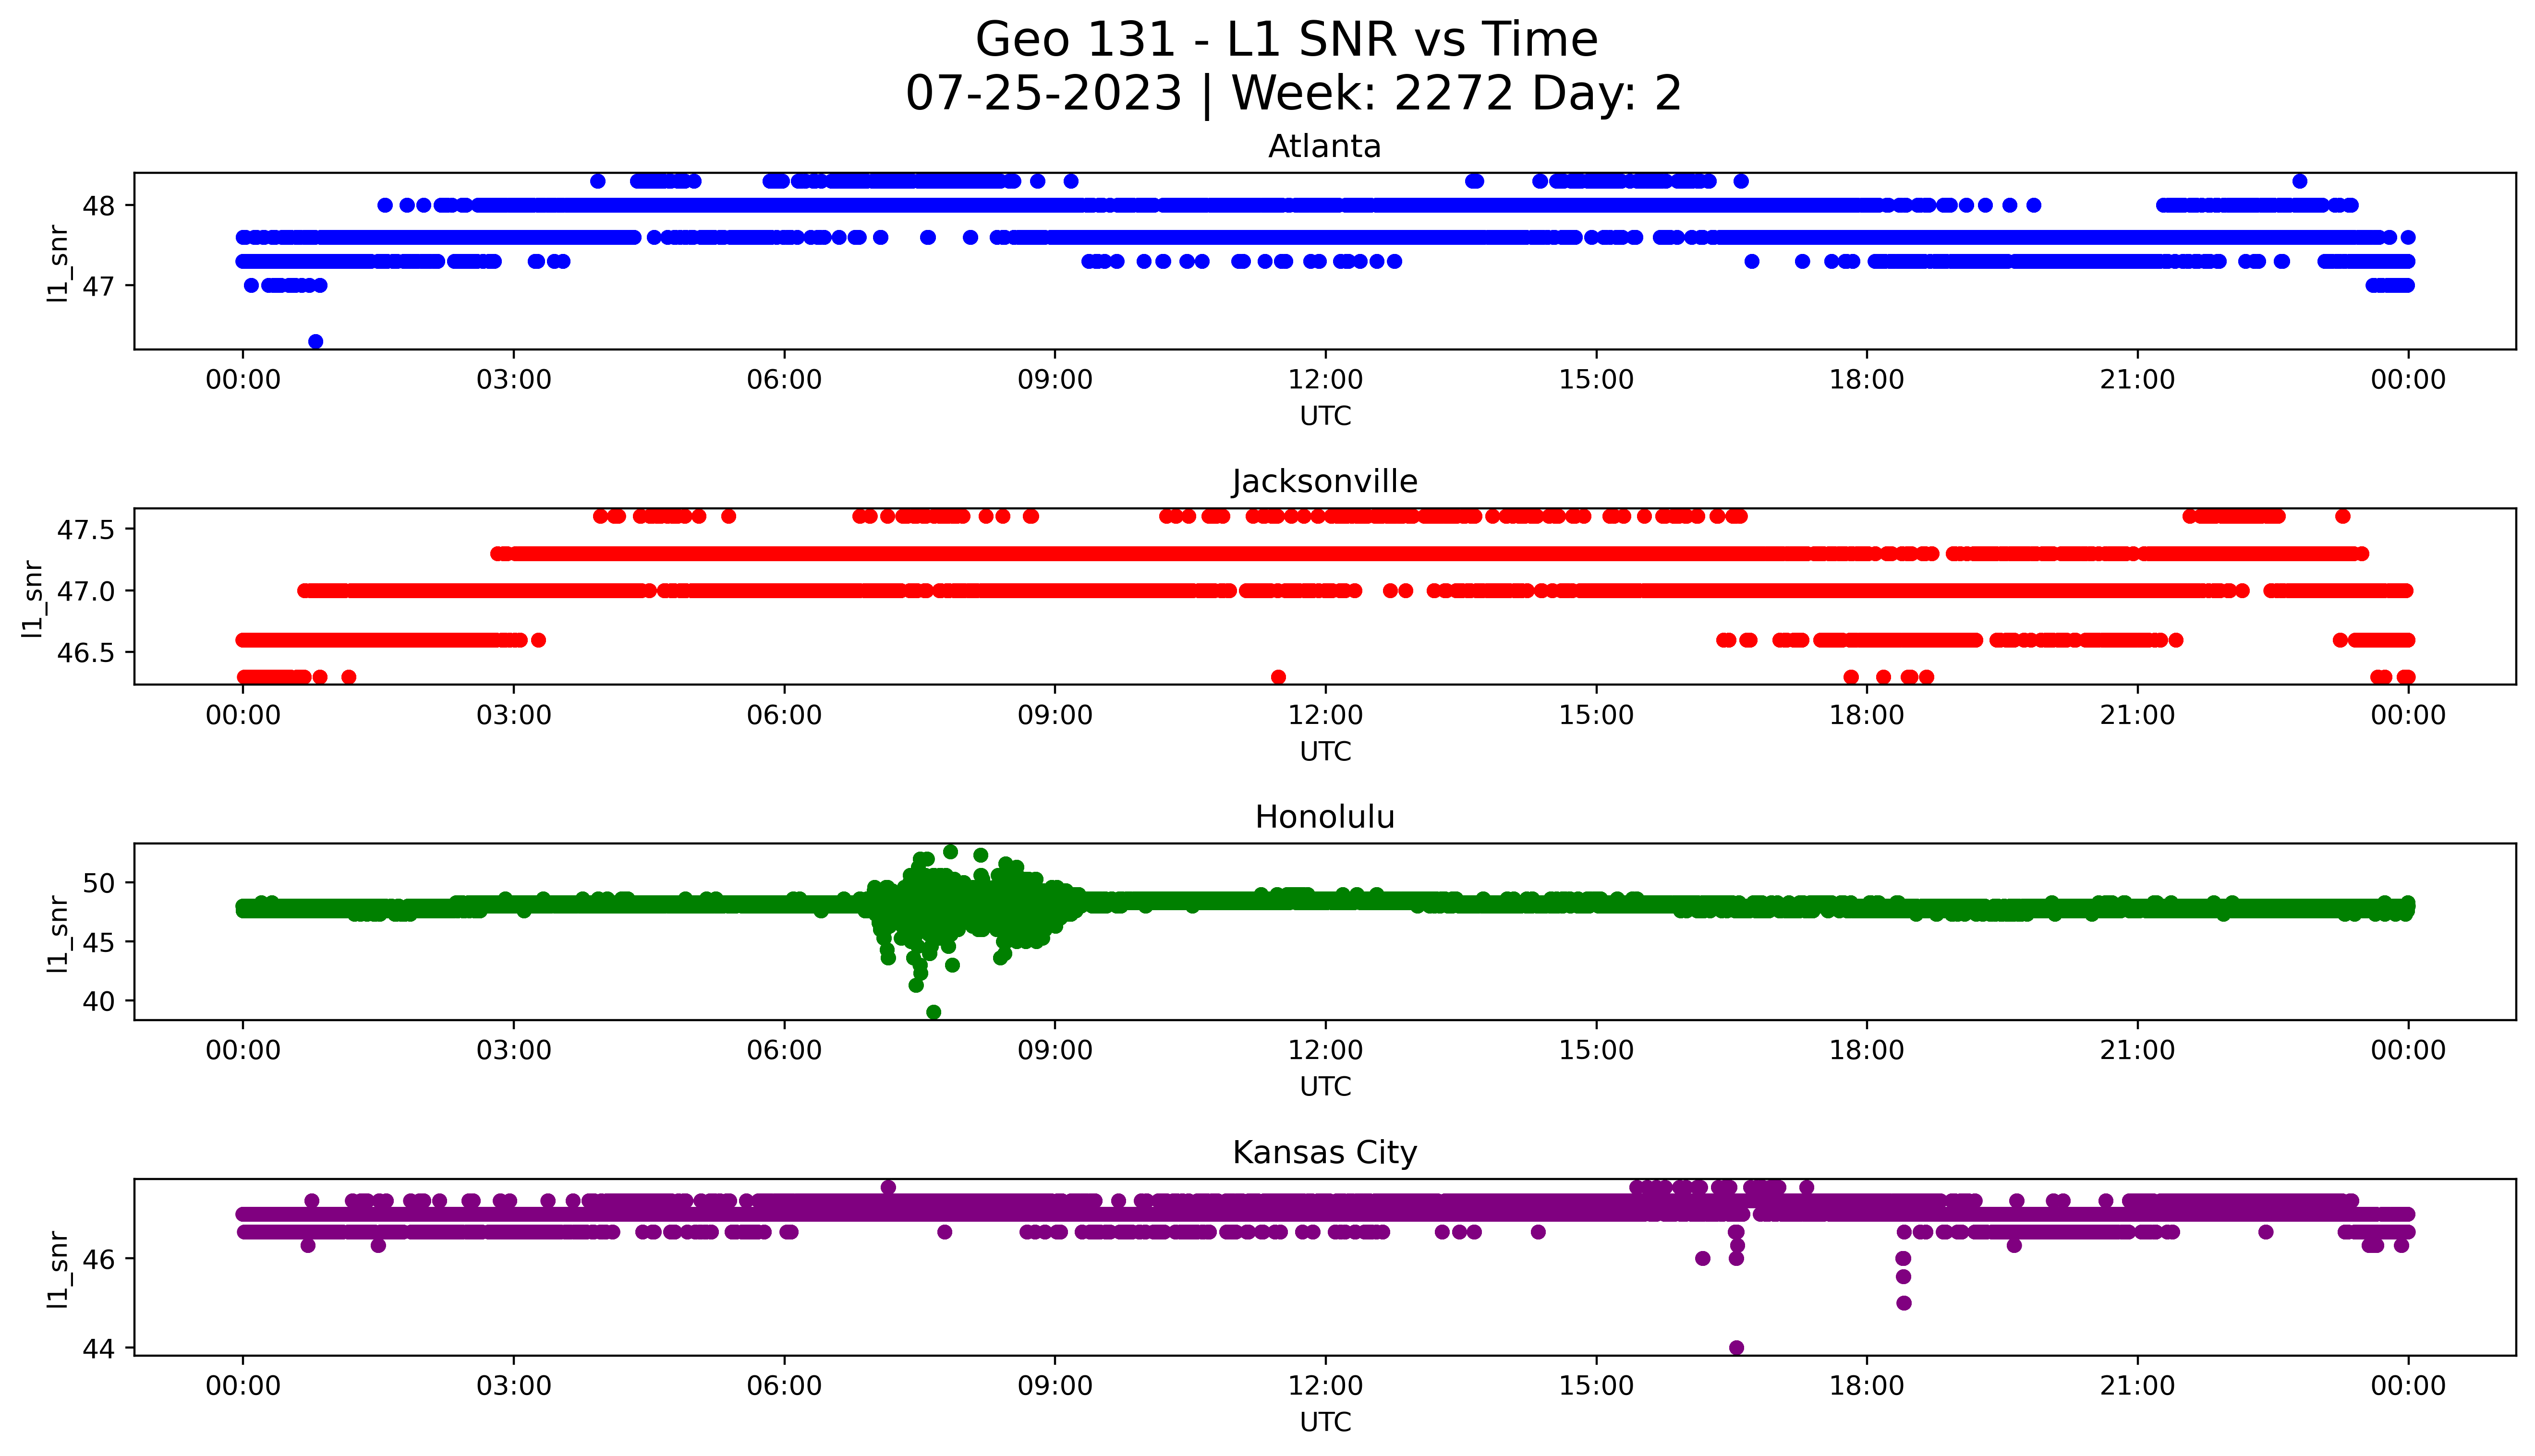Click the 09:00 tick label under the Honolulu plot
2535x1456 pixels.
1055,1050
